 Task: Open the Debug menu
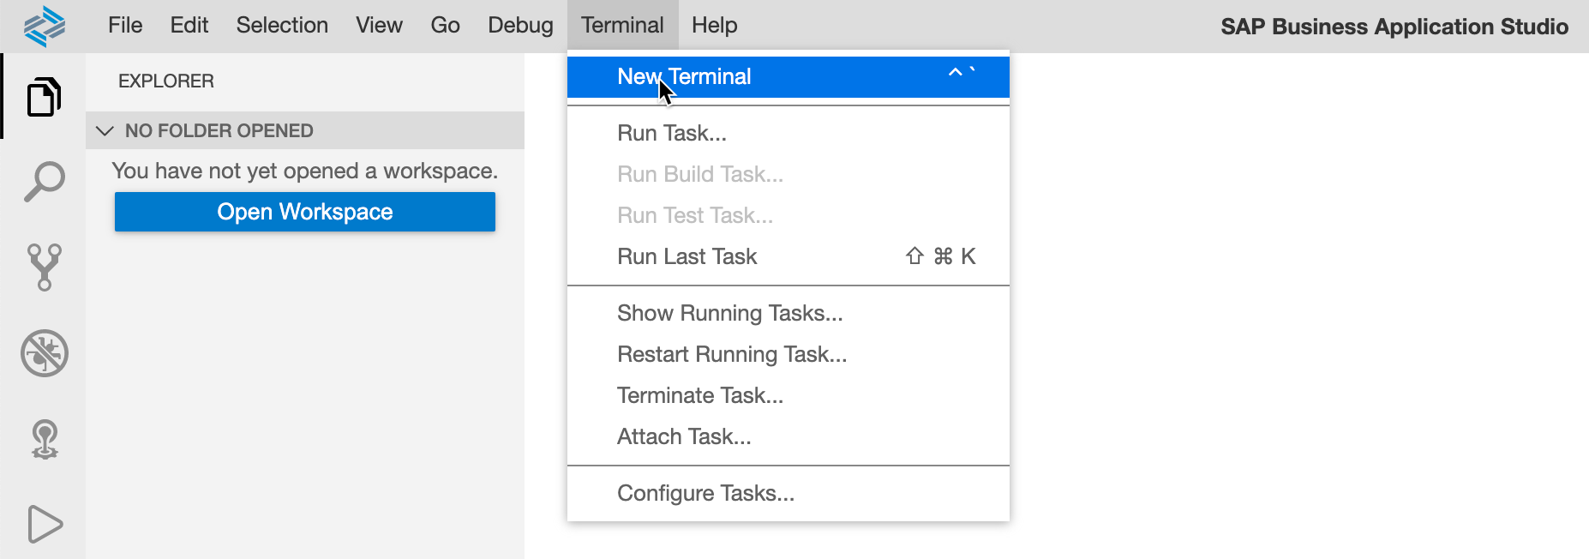pyautogui.click(x=520, y=26)
